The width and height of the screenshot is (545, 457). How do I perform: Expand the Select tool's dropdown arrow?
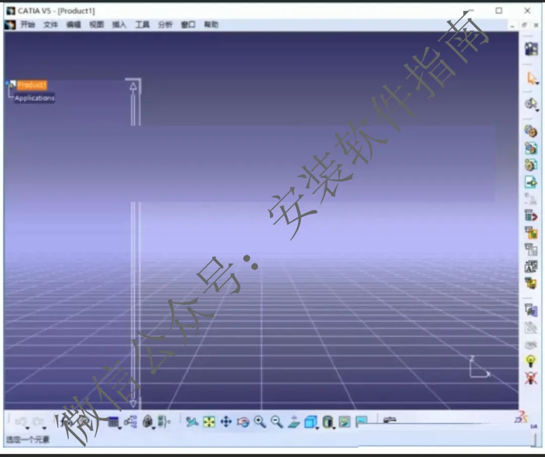tap(537, 83)
